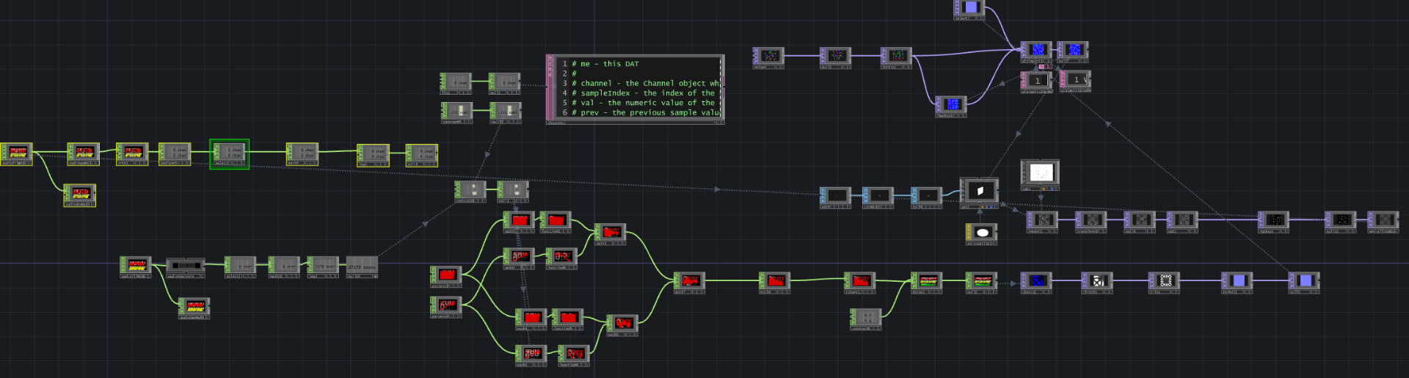The width and height of the screenshot is (1409, 378).
Task: Select the function3 CHOP node
Action: (568, 319)
